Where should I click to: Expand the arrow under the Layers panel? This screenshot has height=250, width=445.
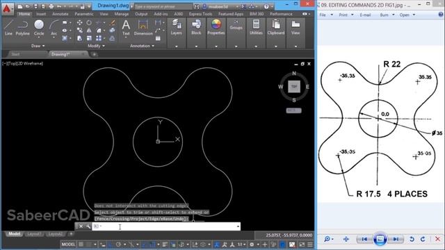click(x=176, y=47)
